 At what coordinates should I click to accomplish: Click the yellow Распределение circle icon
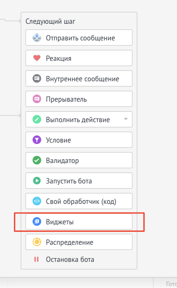[x=37, y=242]
